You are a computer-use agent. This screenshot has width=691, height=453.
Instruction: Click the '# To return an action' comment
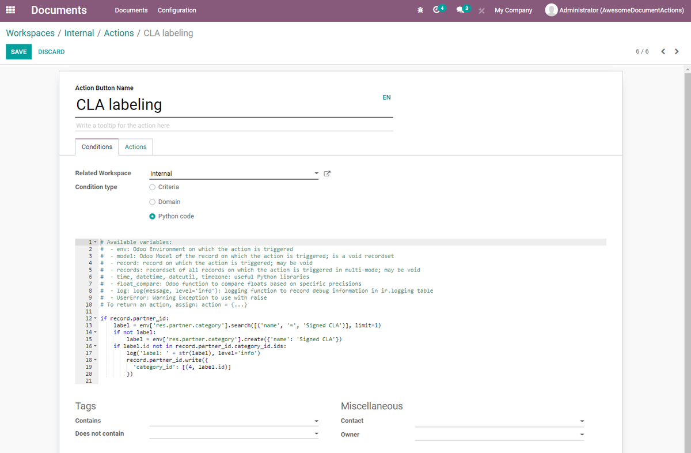pyautogui.click(x=173, y=304)
